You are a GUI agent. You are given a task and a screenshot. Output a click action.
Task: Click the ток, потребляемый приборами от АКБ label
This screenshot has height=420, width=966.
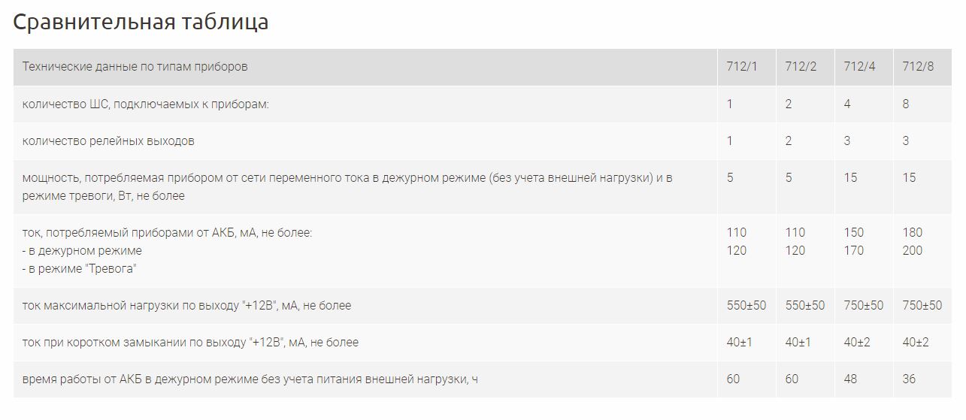tap(167, 233)
